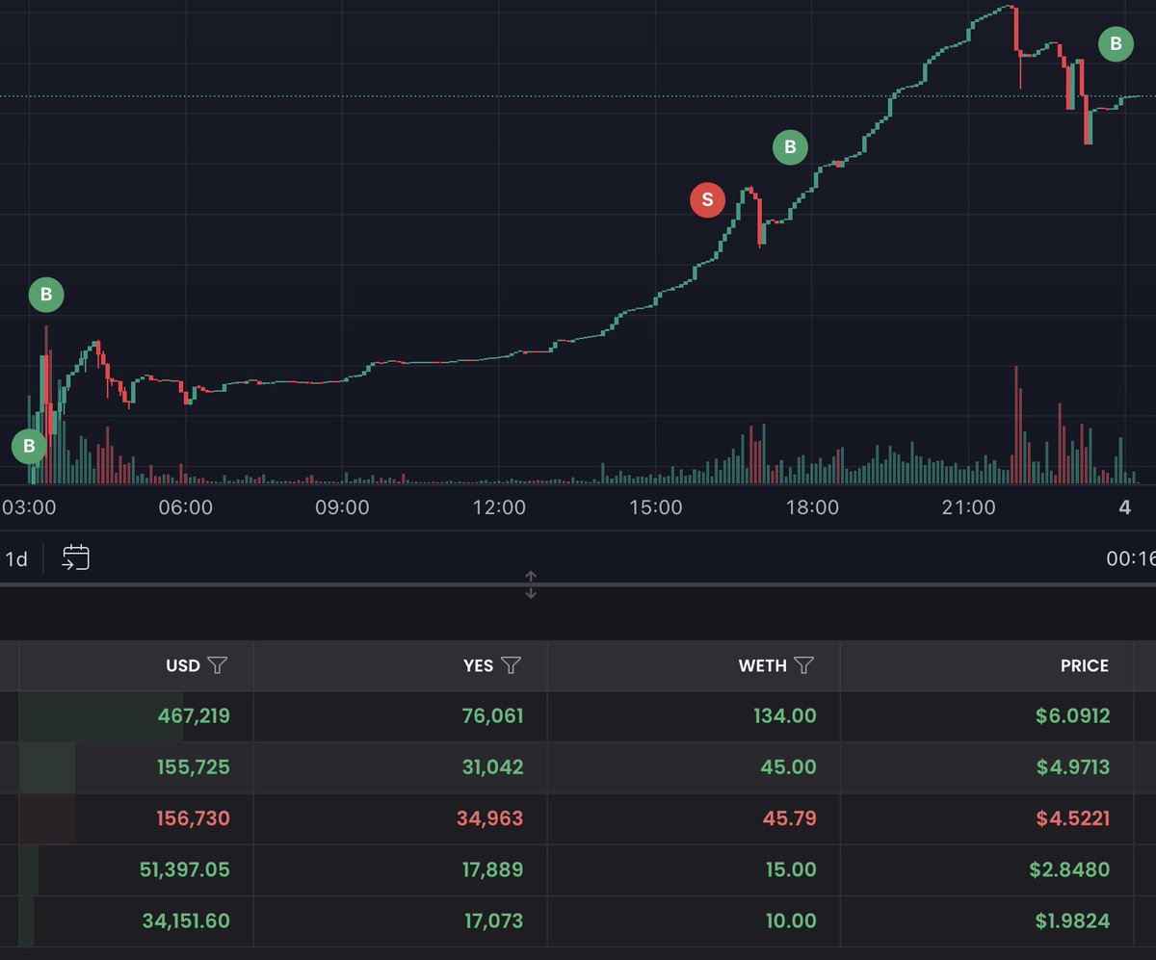Click the 34,963 YES amount

491,818
